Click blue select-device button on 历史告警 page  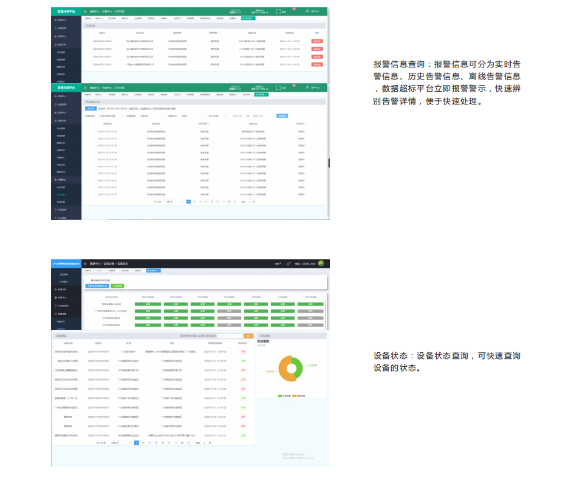(91, 109)
